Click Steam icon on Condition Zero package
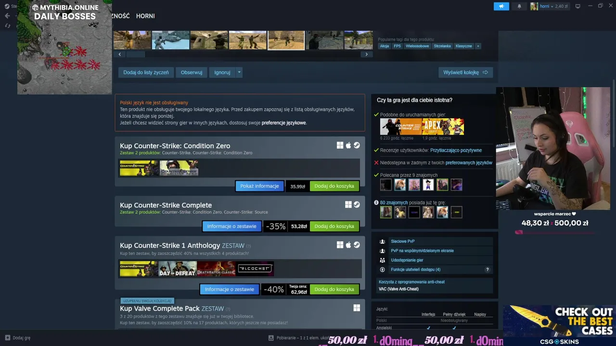616x346 pixels. pos(357,145)
